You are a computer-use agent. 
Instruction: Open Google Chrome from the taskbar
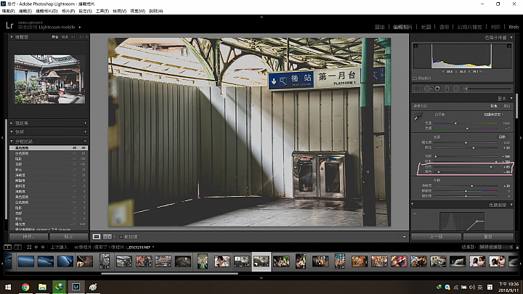[25, 287]
